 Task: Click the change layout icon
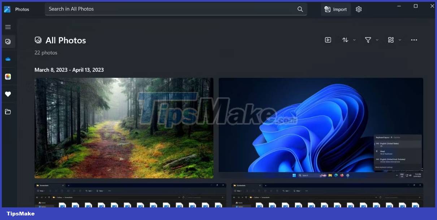391,40
